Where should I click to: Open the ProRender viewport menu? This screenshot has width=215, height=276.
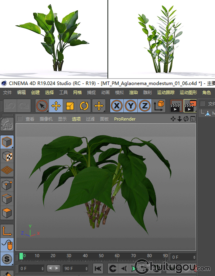point(125,119)
